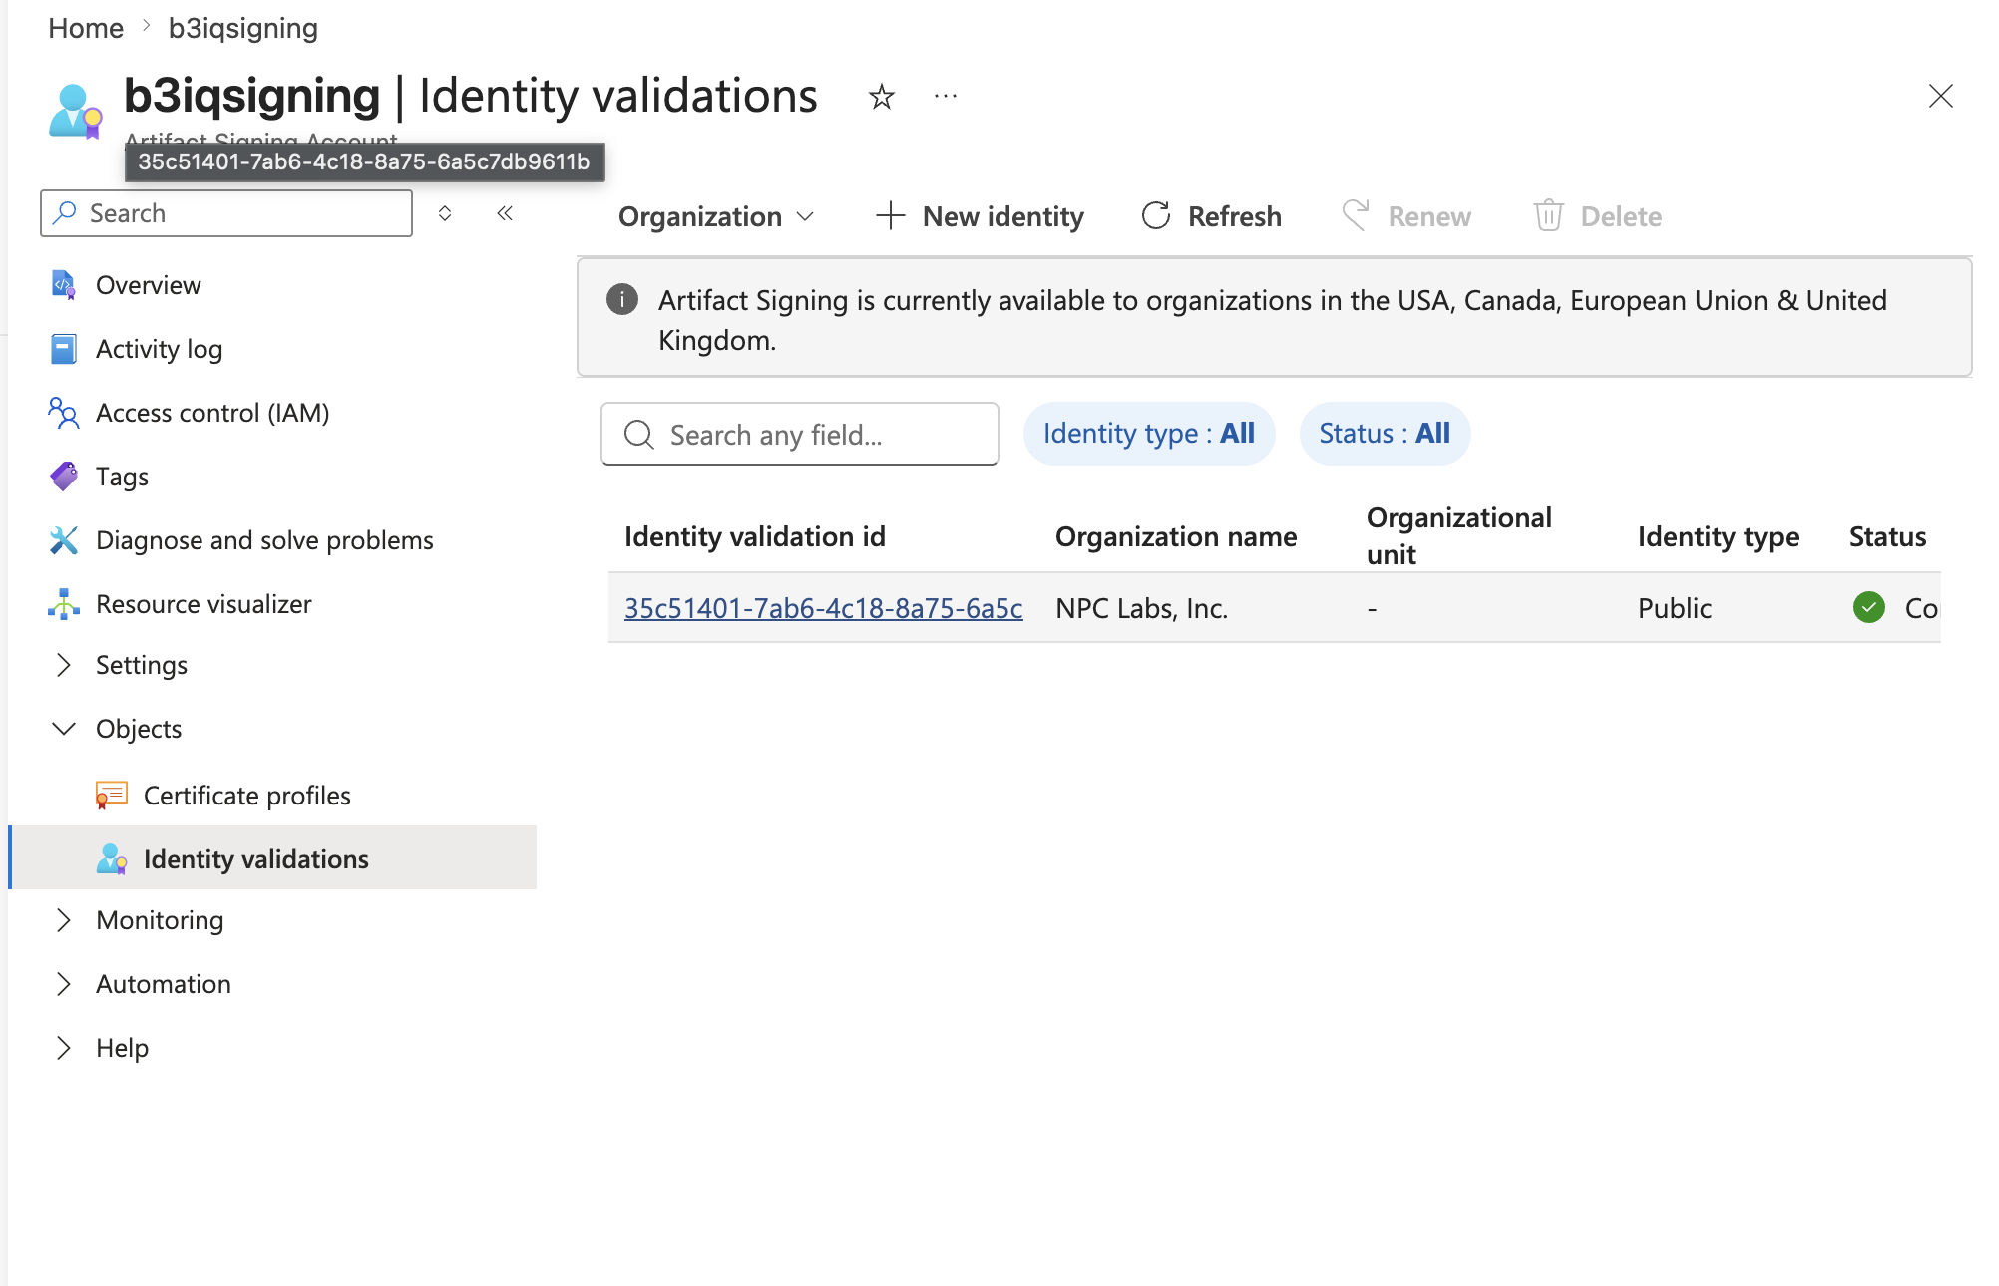The width and height of the screenshot is (1999, 1286).
Task: Click the Renew arrow icon
Action: point(1356,215)
